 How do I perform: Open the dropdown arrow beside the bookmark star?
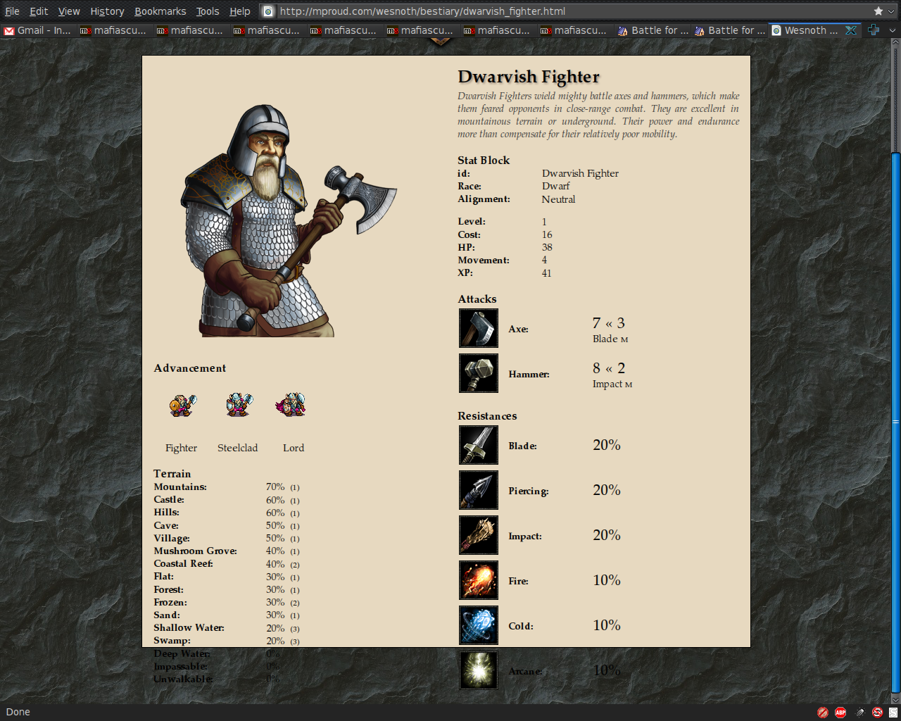coord(892,11)
